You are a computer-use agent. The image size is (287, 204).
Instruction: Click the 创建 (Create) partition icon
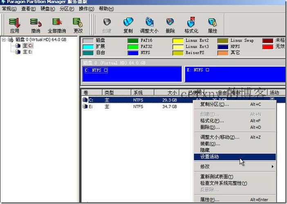pos(107,22)
